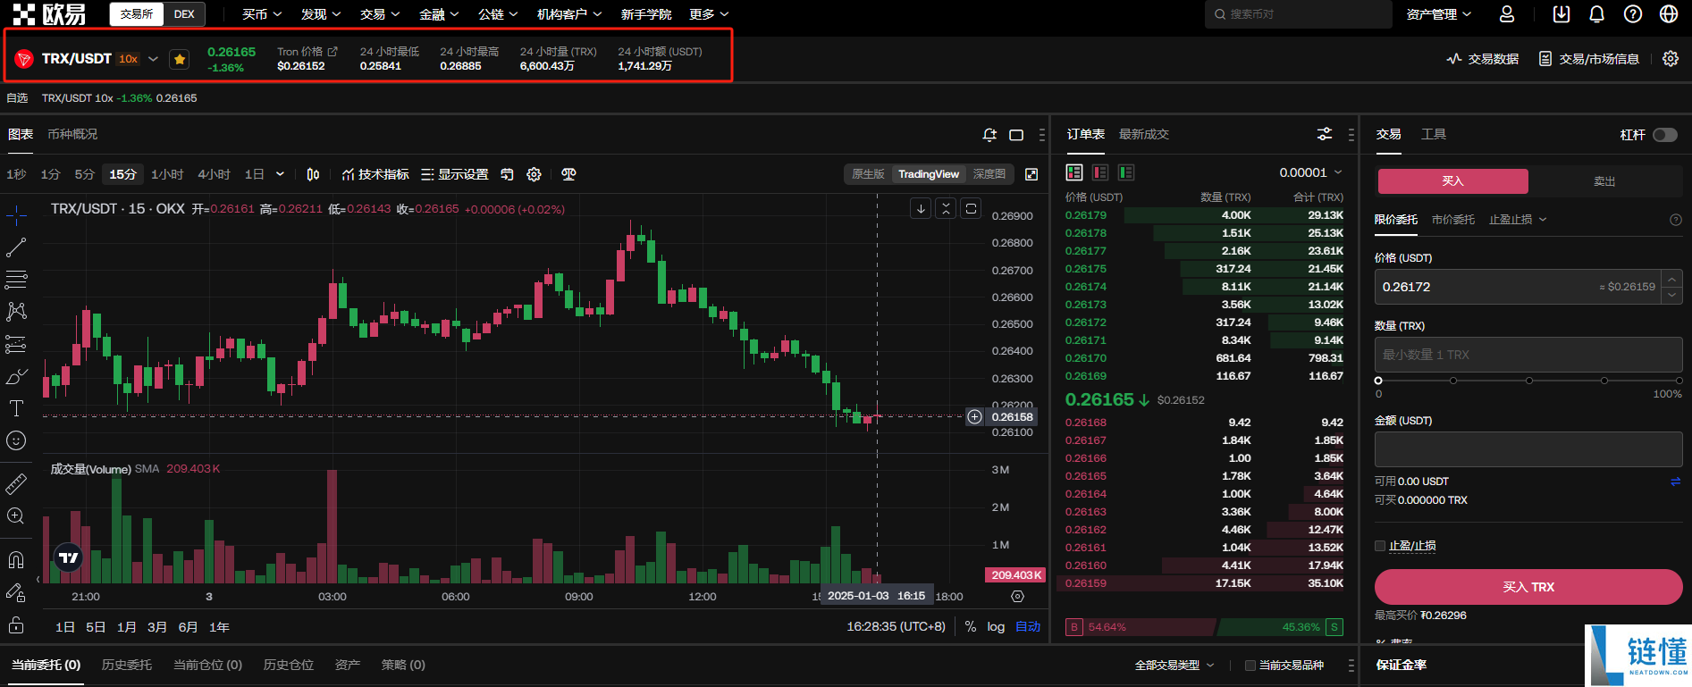Click the order amount percentage slider
The image size is (1692, 687).
(1528, 381)
